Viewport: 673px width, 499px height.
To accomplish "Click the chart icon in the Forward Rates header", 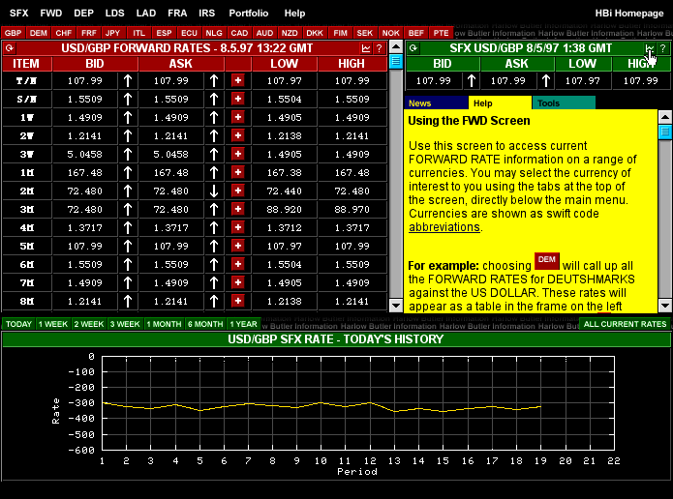I will pyautogui.click(x=365, y=47).
